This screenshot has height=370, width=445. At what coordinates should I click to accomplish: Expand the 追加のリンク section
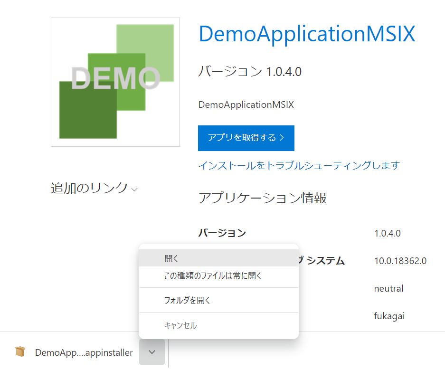pyautogui.click(x=94, y=188)
